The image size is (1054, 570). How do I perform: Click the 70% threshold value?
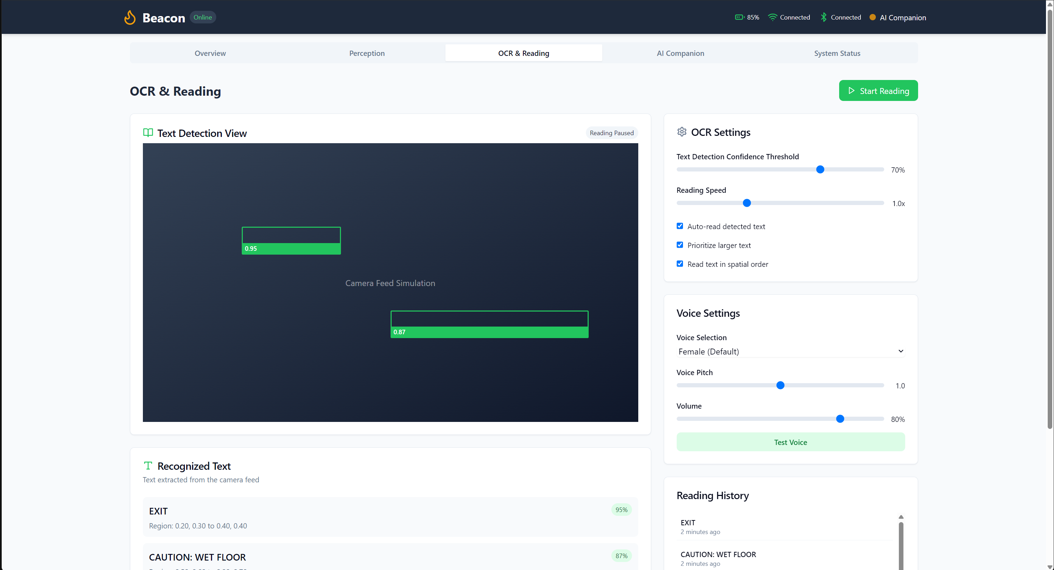(898, 170)
